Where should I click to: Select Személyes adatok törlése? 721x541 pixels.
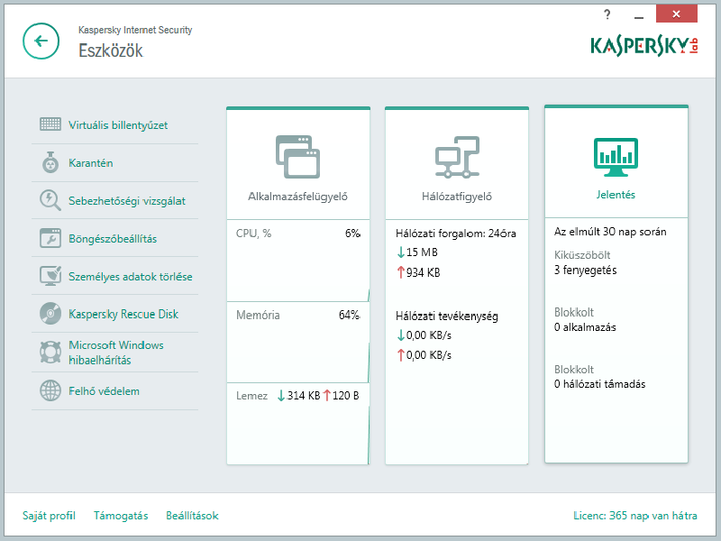click(131, 277)
